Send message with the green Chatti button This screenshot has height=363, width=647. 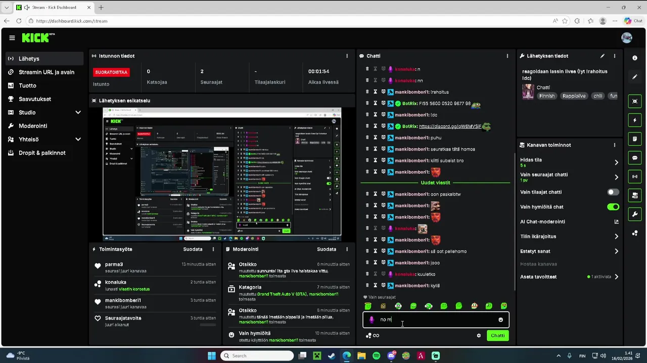click(x=498, y=336)
